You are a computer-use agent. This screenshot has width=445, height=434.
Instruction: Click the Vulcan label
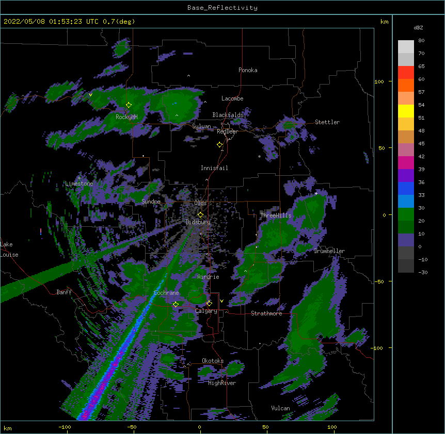click(x=280, y=408)
